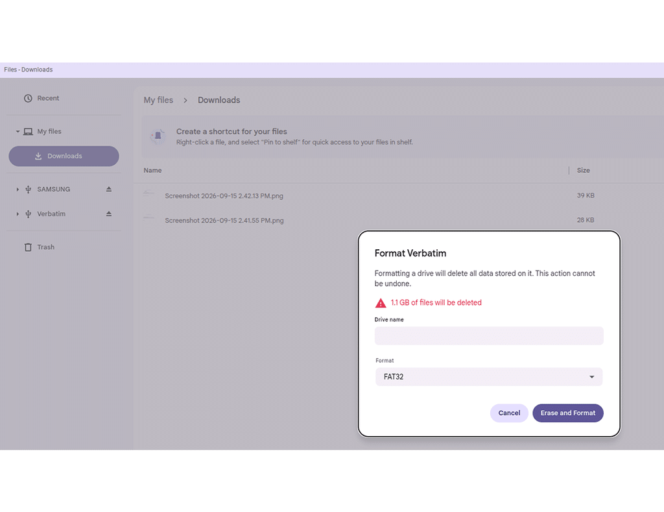Click thumbnail of Screenshot 2.41.55 PM.png
The image size is (664, 512).
(148, 219)
